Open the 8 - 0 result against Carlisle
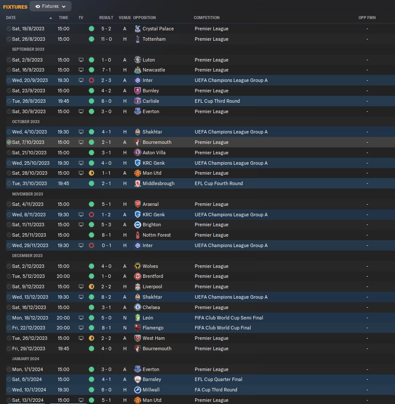 click(106, 101)
